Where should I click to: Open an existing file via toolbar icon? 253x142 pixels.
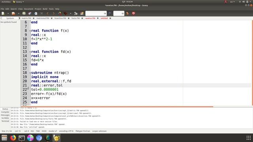click(x=13, y=13)
